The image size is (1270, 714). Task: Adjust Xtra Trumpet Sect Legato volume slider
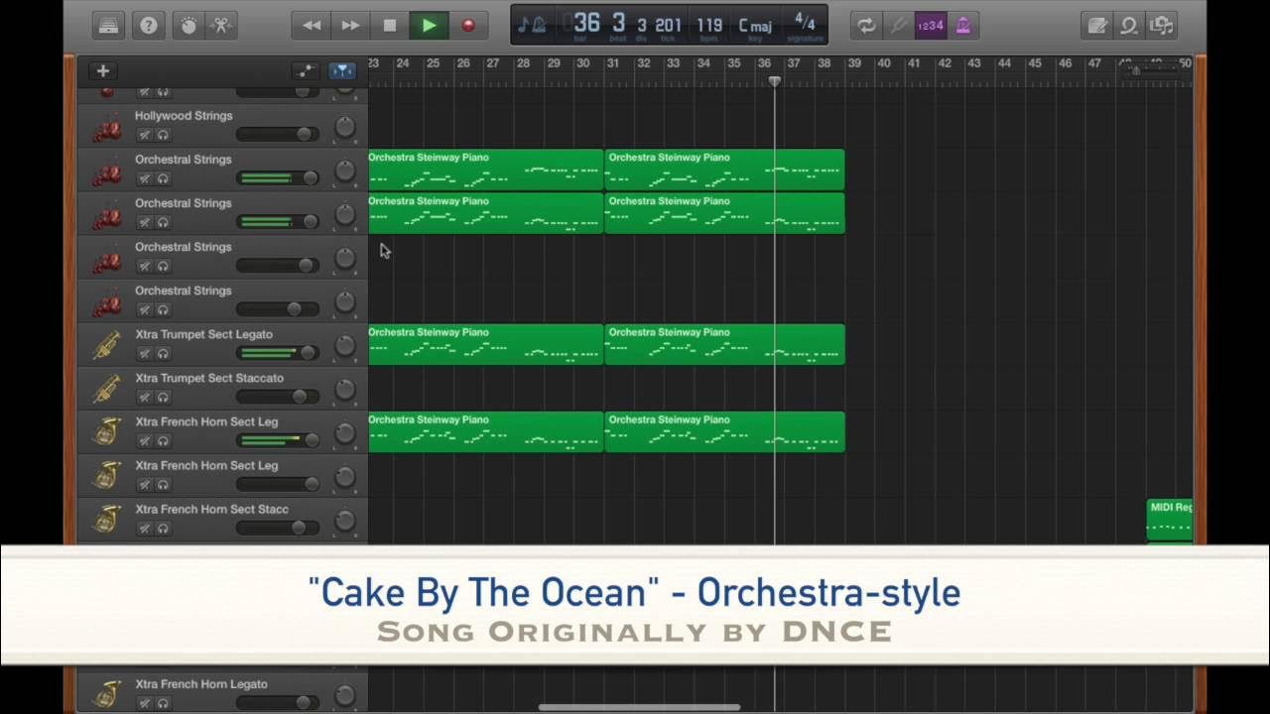pyautogui.click(x=277, y=352)
